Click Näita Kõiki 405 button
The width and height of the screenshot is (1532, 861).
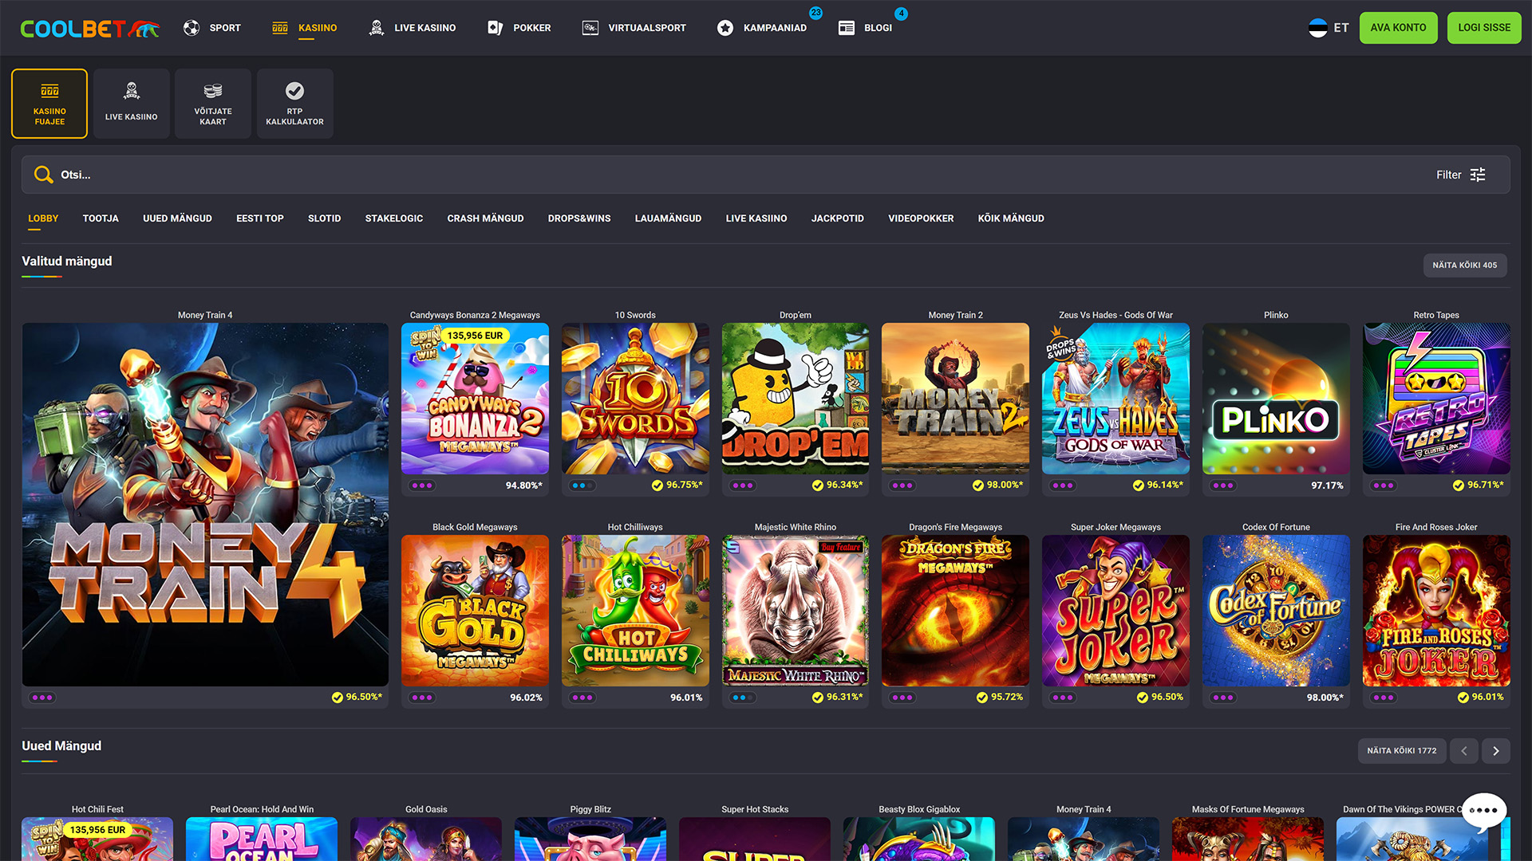[x=1465, y=265]
